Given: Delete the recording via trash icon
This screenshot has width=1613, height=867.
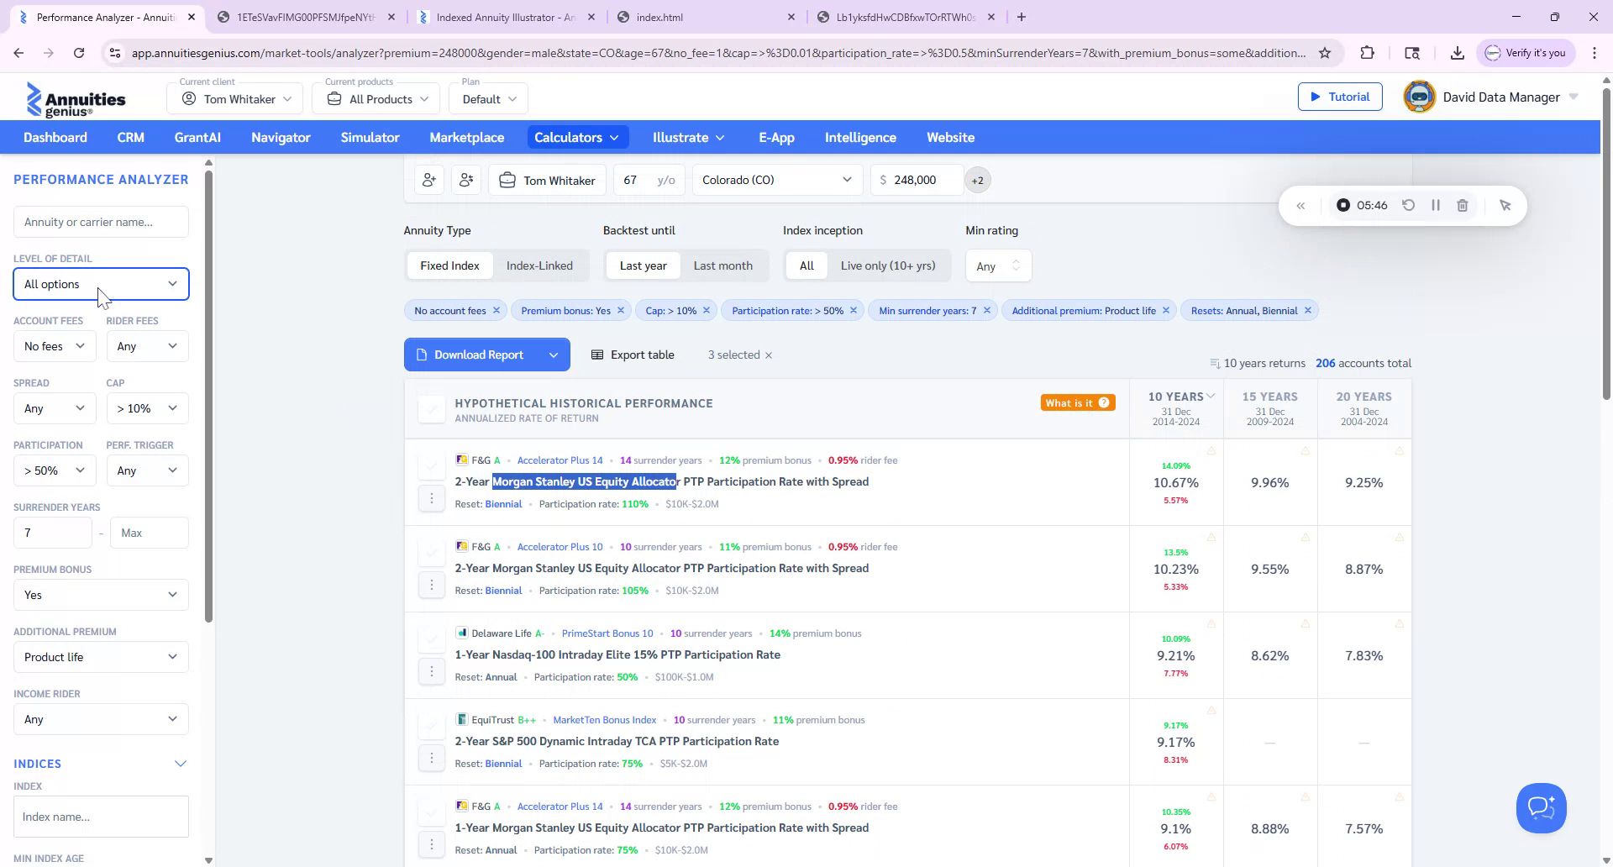Looking at the screenshot, I should pyautogui.click(x=1463, y=205).
